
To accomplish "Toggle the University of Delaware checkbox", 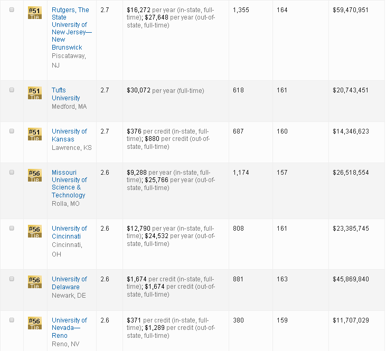I will pyautogui.click(x=12, y=279).
